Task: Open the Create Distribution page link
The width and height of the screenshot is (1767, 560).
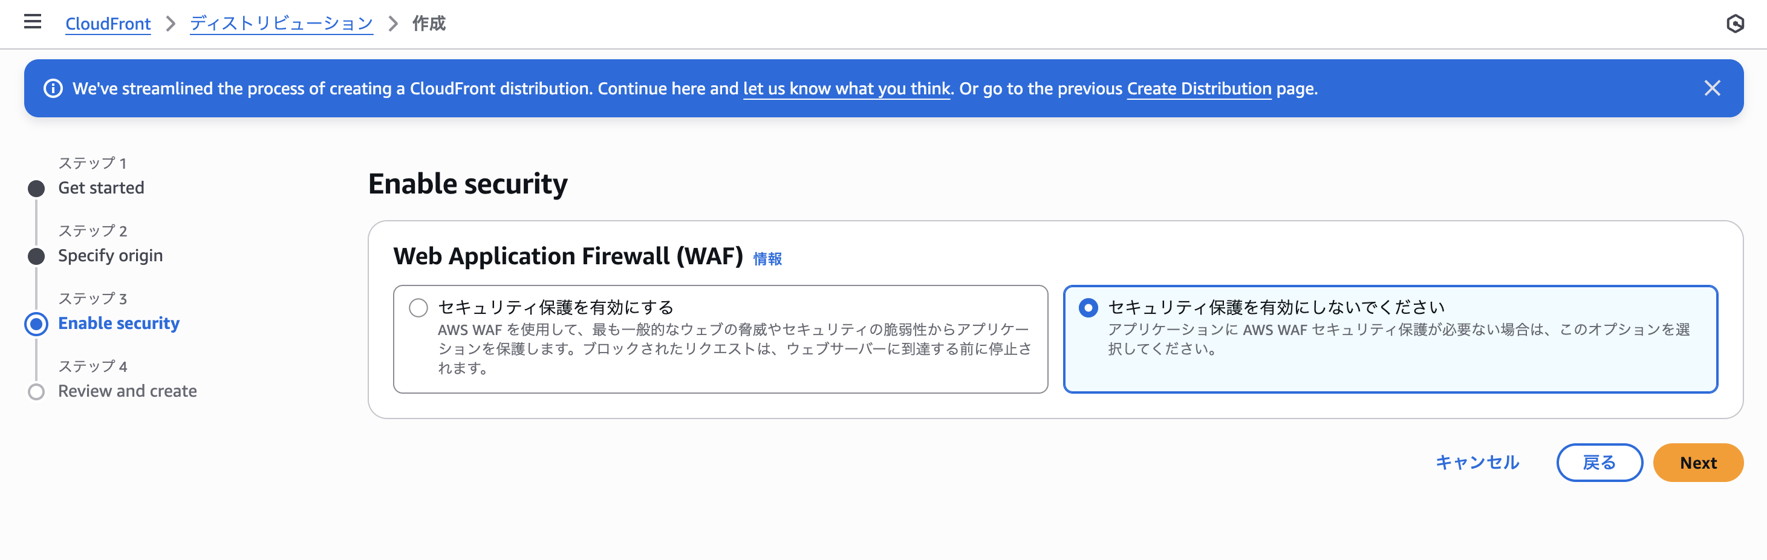Action: tap(1199, 88)
